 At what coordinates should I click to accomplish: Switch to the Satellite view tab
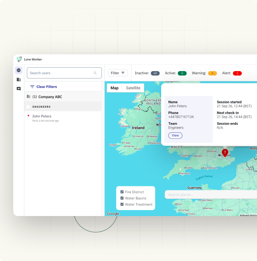[133, 88]
